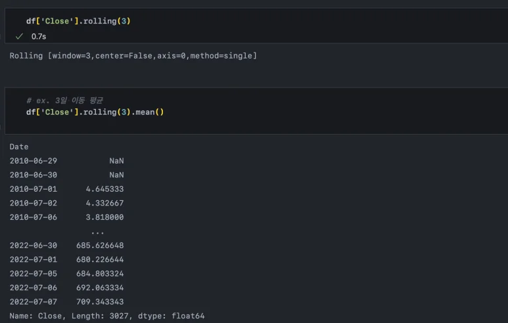Viewport: 508px width, 323px height.
Task: Click the 4.645333 value for 2010-07-01
Action: (x=104, y=189)
